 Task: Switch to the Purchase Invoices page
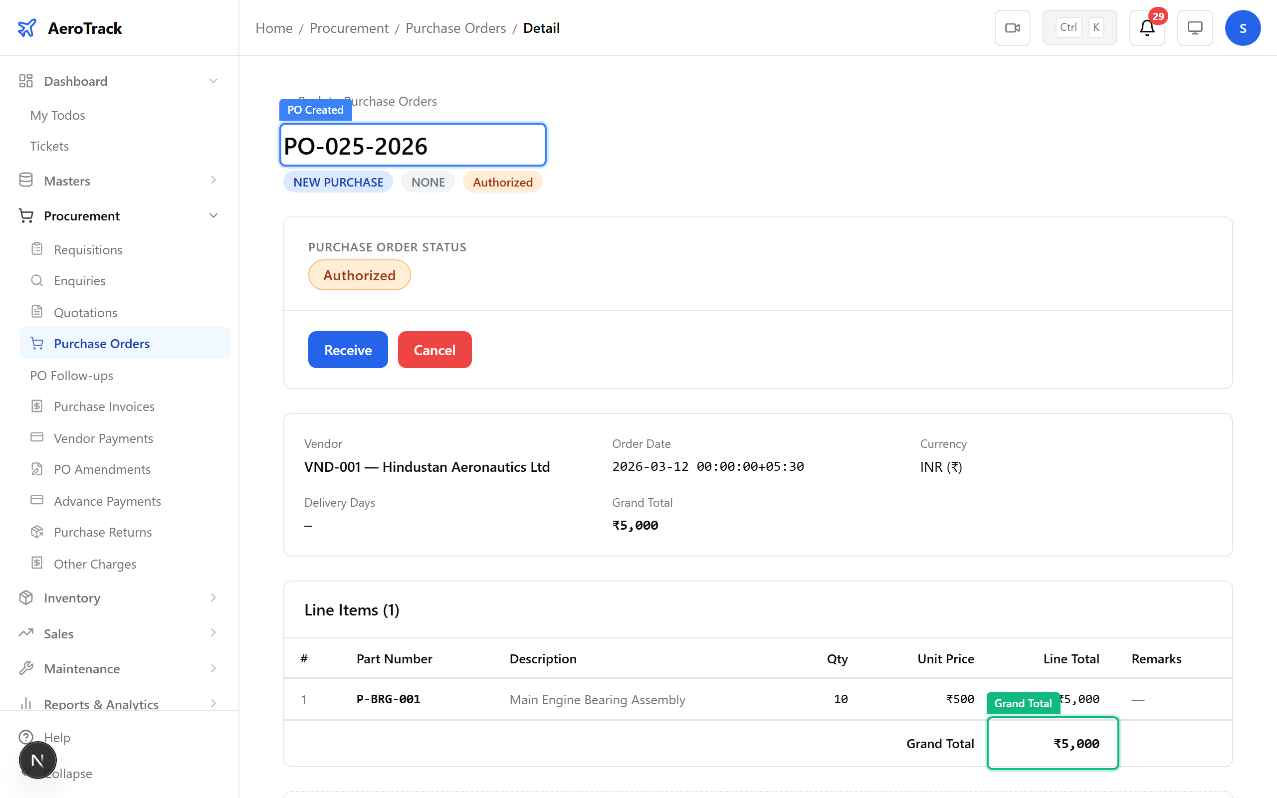[x=103, y=406]
